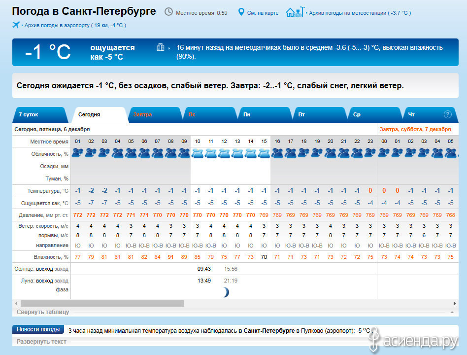Click the horizontal scrollbar thumb
Image resolution: width=467 pixels, height=355 pixels.
click(x=102, y=303)
